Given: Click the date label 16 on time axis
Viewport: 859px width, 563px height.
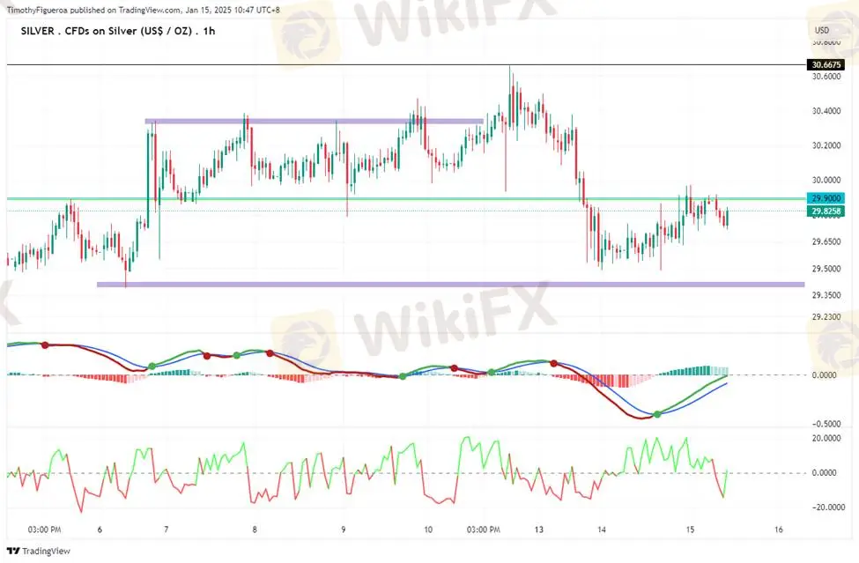Looking at the screenshot, I should tap(779, 530).
